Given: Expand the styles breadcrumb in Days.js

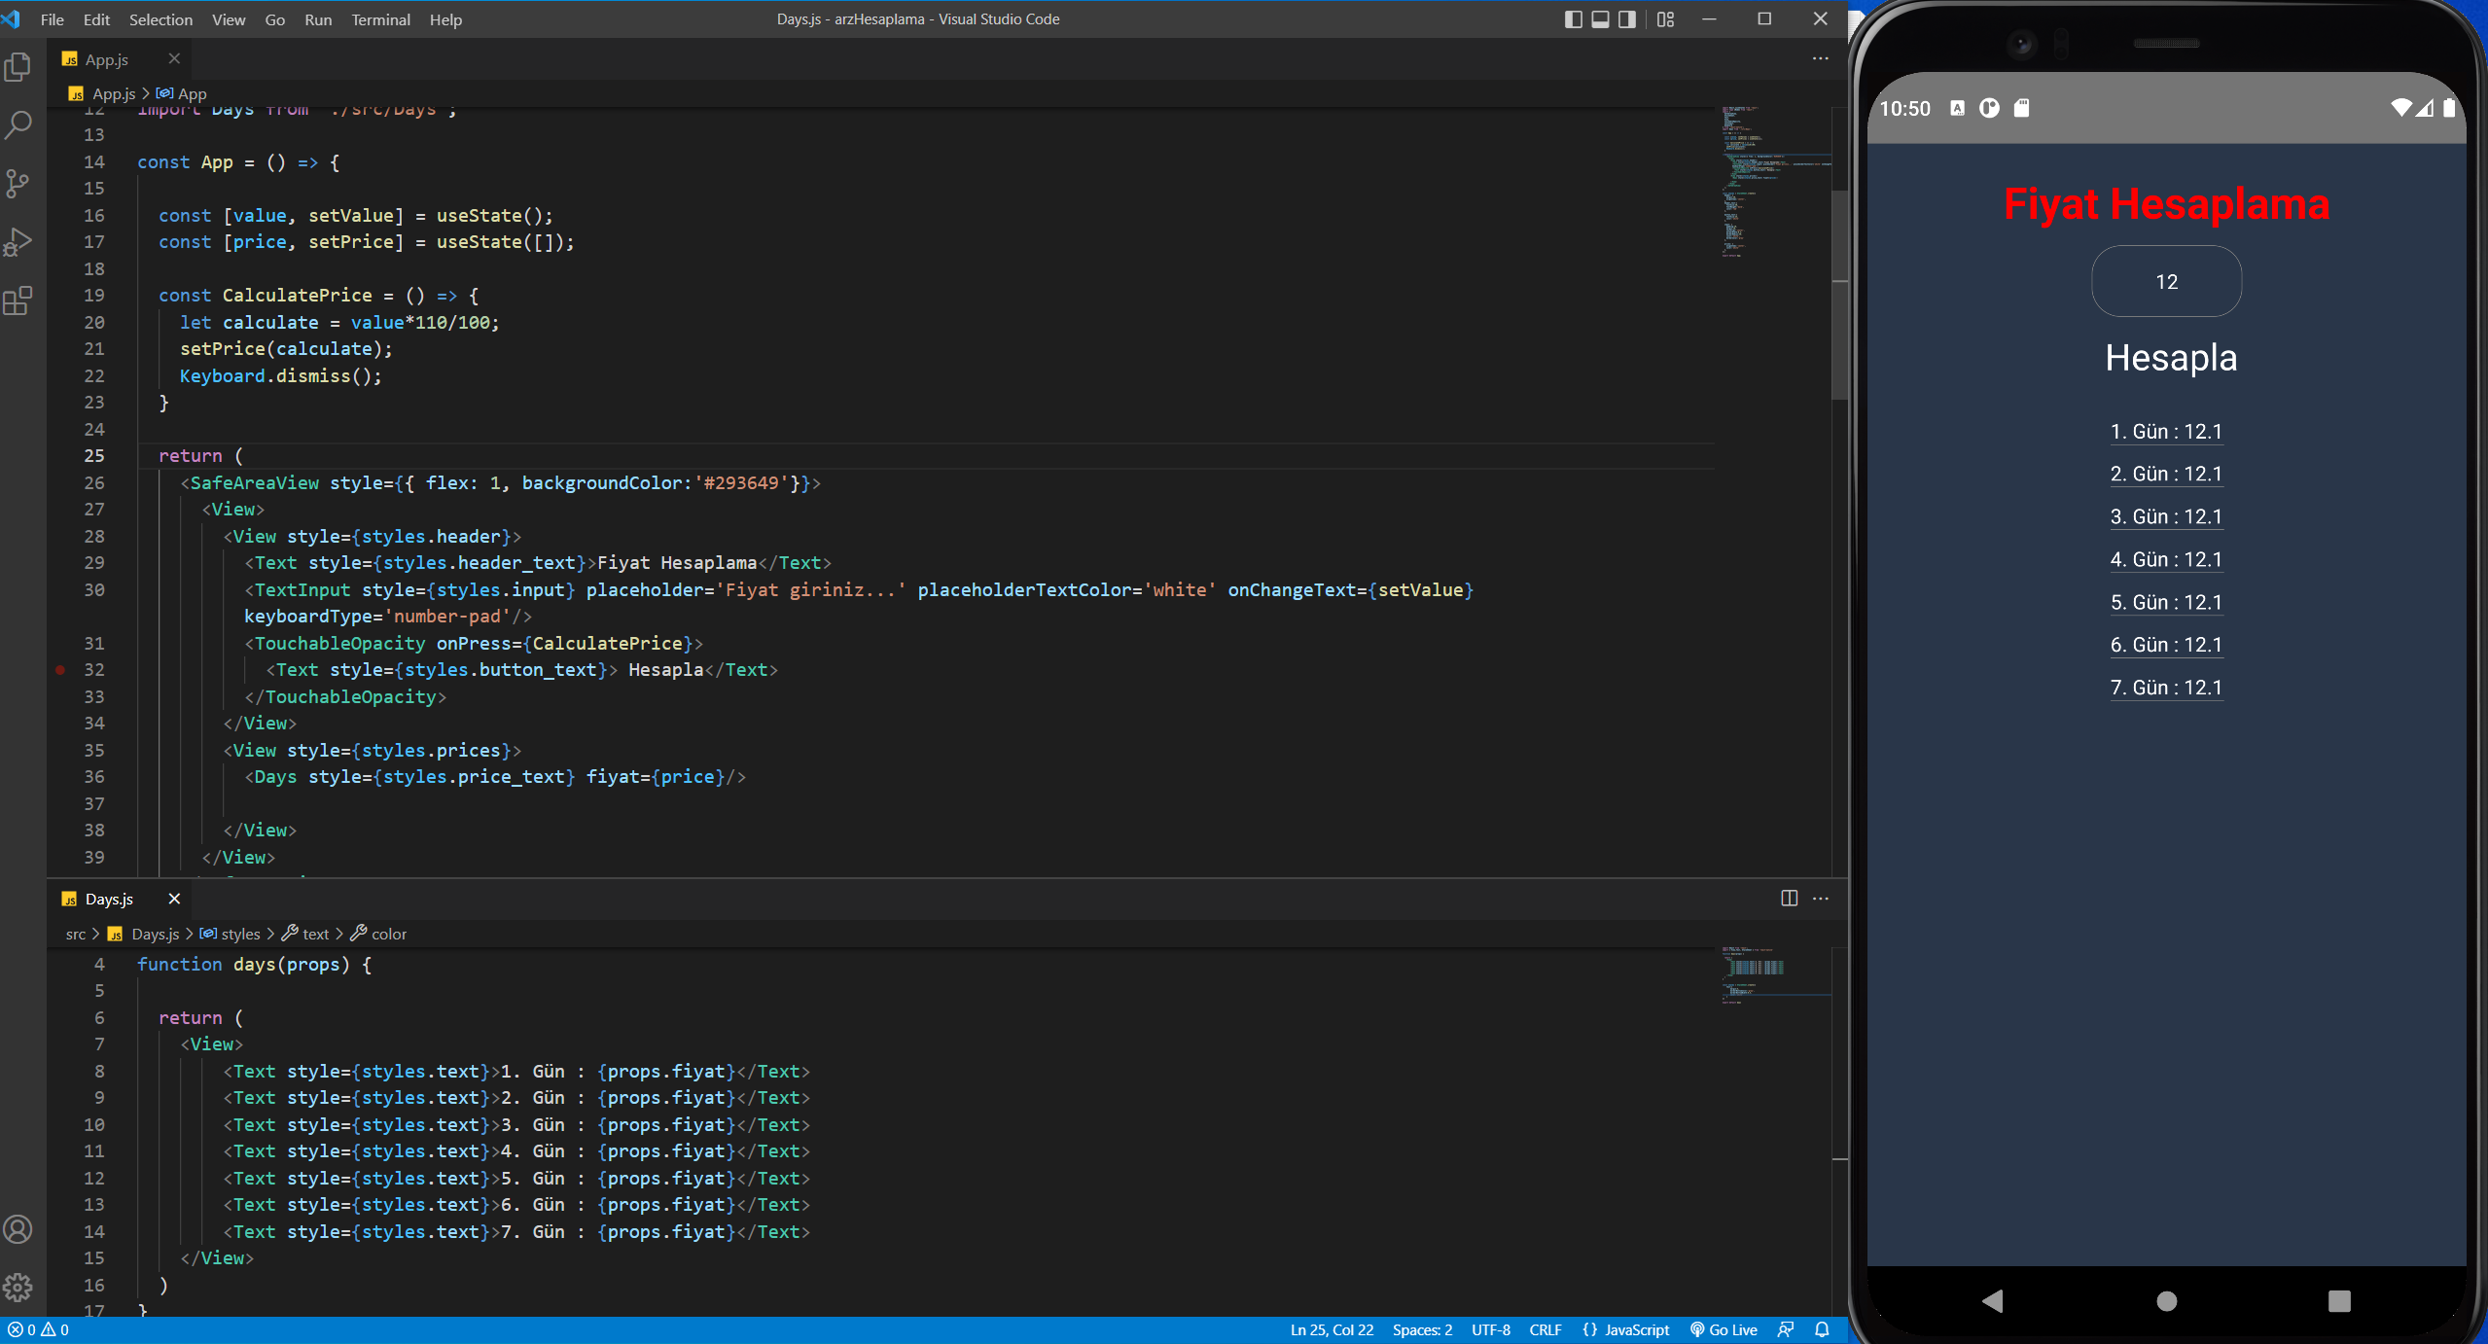Looking at the screenshot, I should [239, 934].
